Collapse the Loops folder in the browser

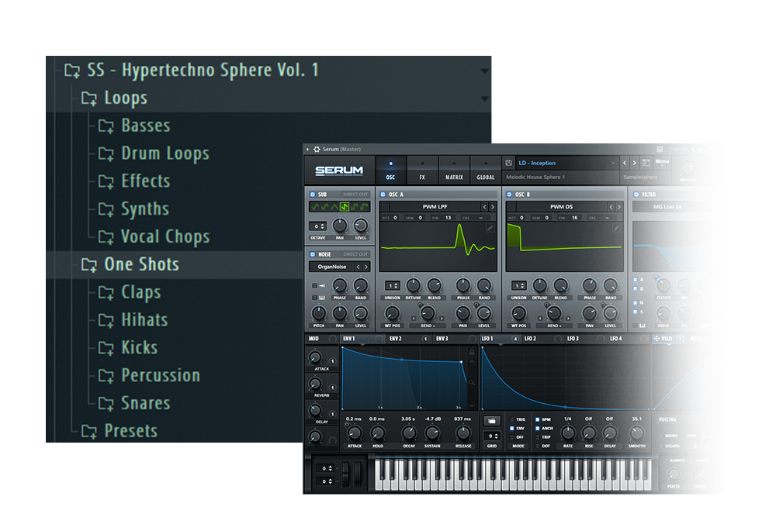(x=484, y=98)
